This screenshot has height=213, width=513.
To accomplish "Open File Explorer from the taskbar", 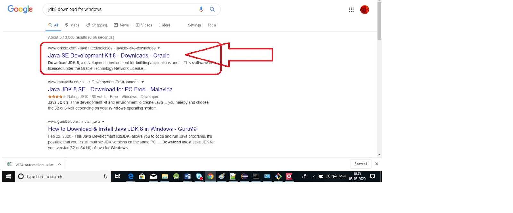I will coord(165,177).
